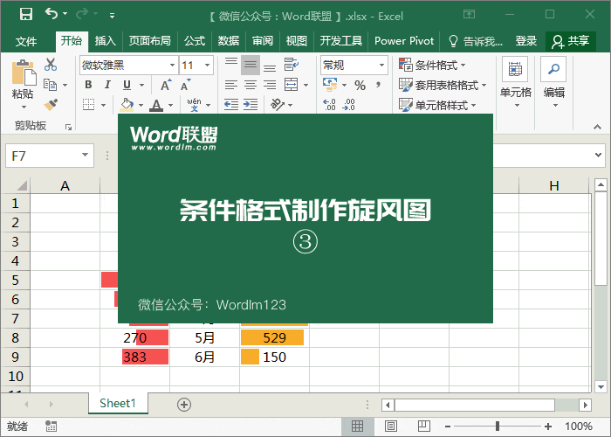Click the accounting number format icon
This screenshot has width=611, height=437.
pyautogui.click(x=330, y=84)
